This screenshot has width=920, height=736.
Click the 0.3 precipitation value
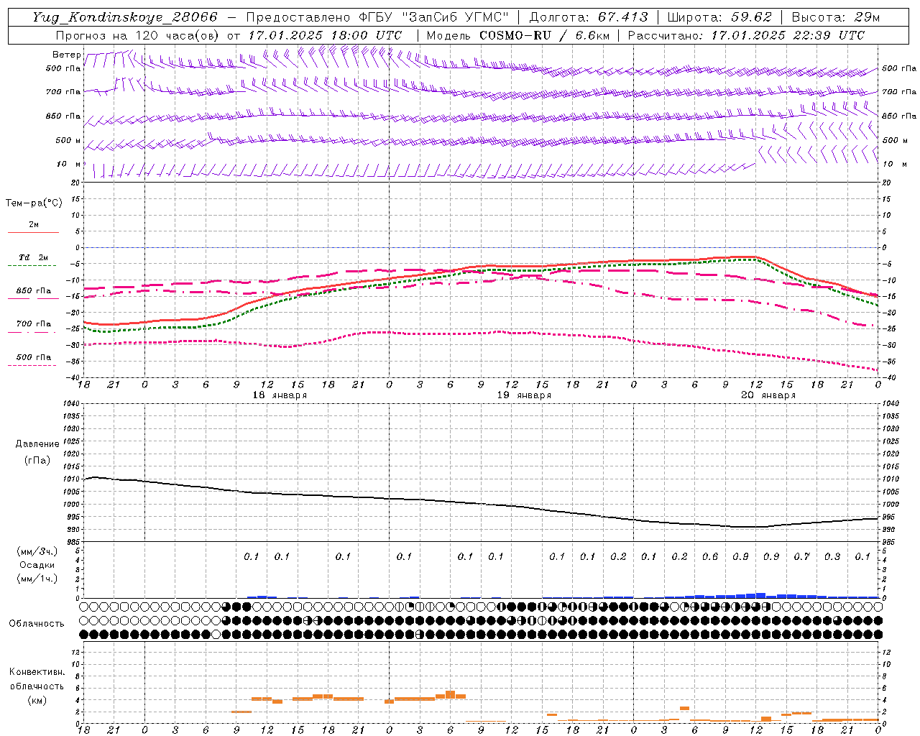[x=832, y=556]
